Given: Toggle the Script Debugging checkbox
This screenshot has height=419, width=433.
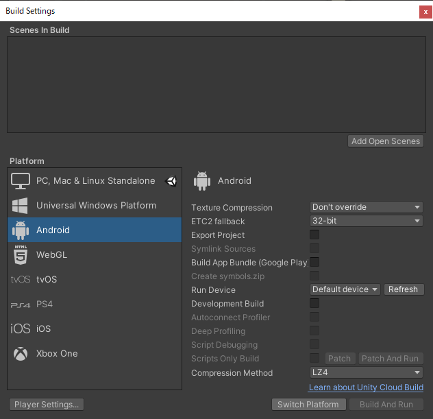Looking at the screenshot, I should (314, 344).
